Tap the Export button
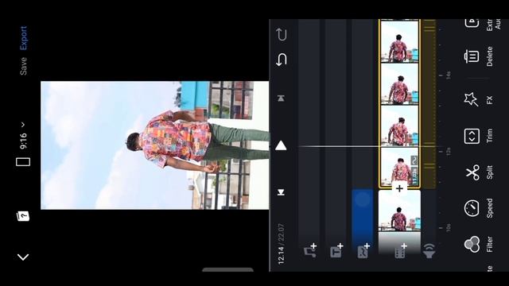Screen dimensions: 509x286 pyautogui.click(x=23, y=38)
